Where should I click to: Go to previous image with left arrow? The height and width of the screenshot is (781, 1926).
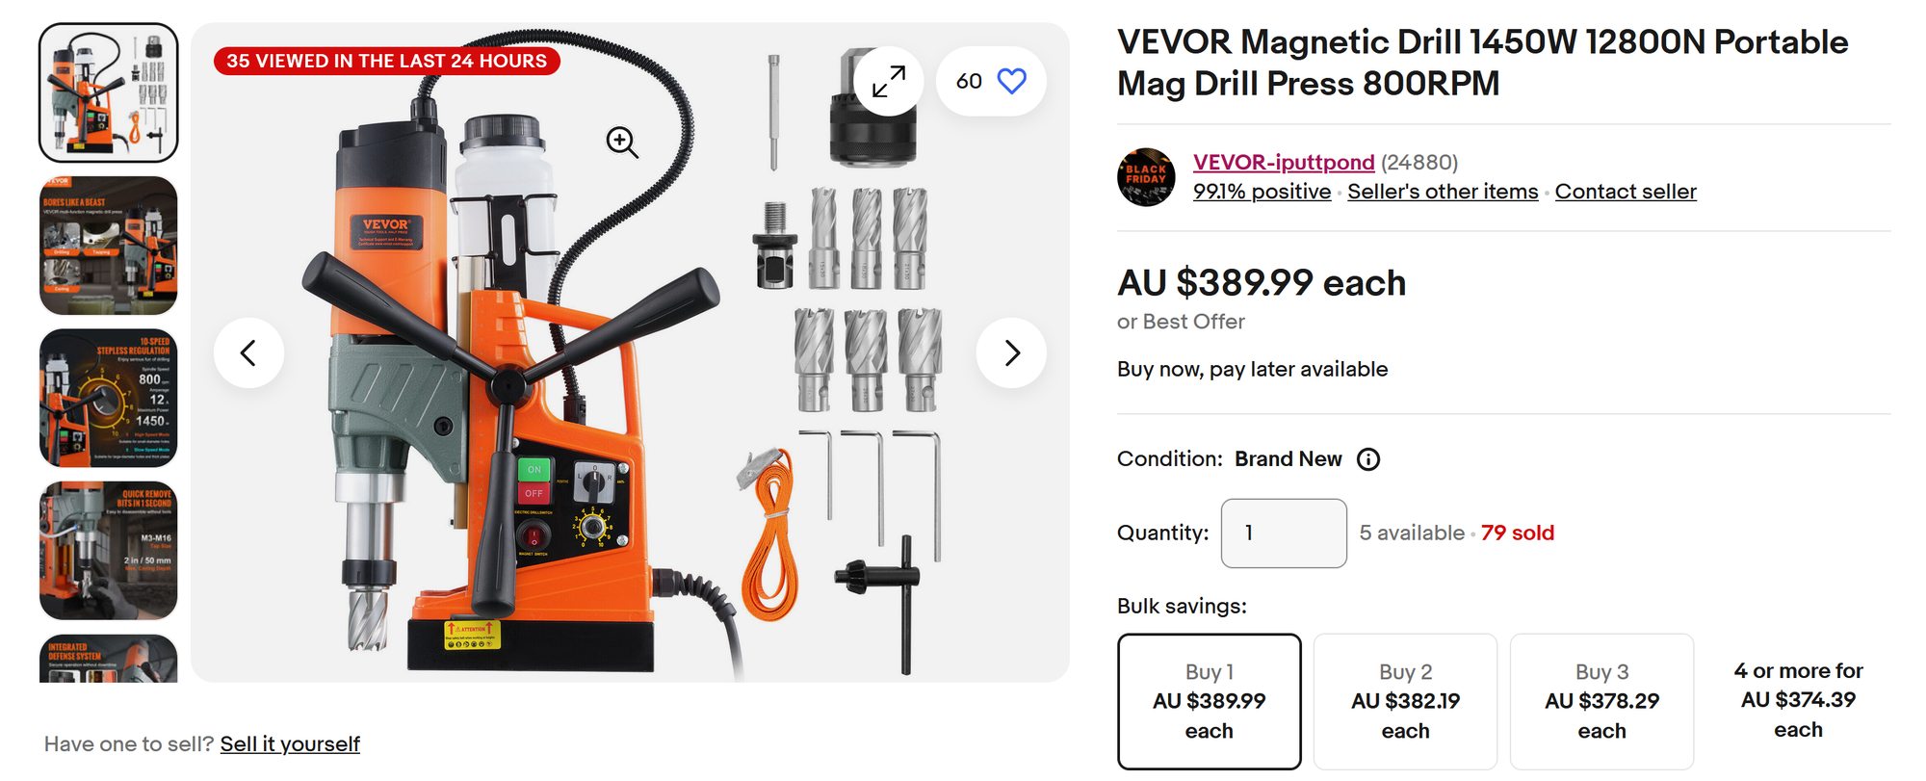coord(248,353)
